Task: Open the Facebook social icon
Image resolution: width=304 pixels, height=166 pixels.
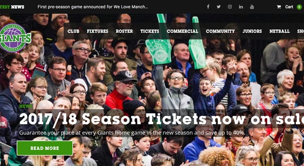Action: click(208, 7)
